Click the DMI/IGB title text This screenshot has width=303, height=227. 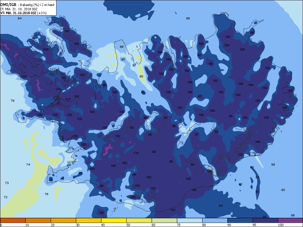tap(8, 5)
